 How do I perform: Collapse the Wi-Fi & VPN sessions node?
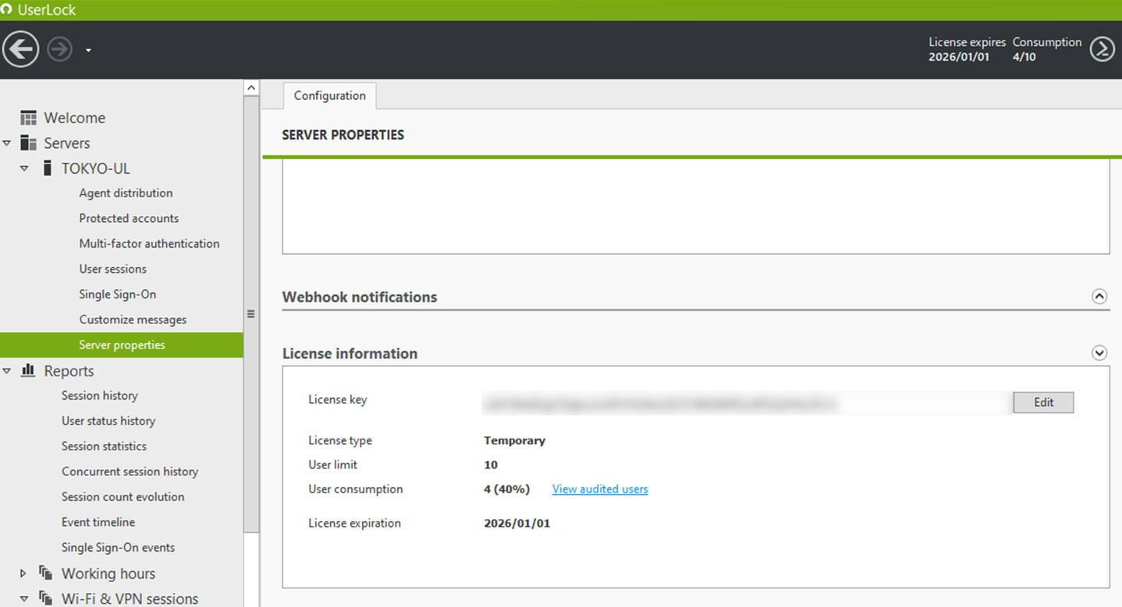pos(25,598)
